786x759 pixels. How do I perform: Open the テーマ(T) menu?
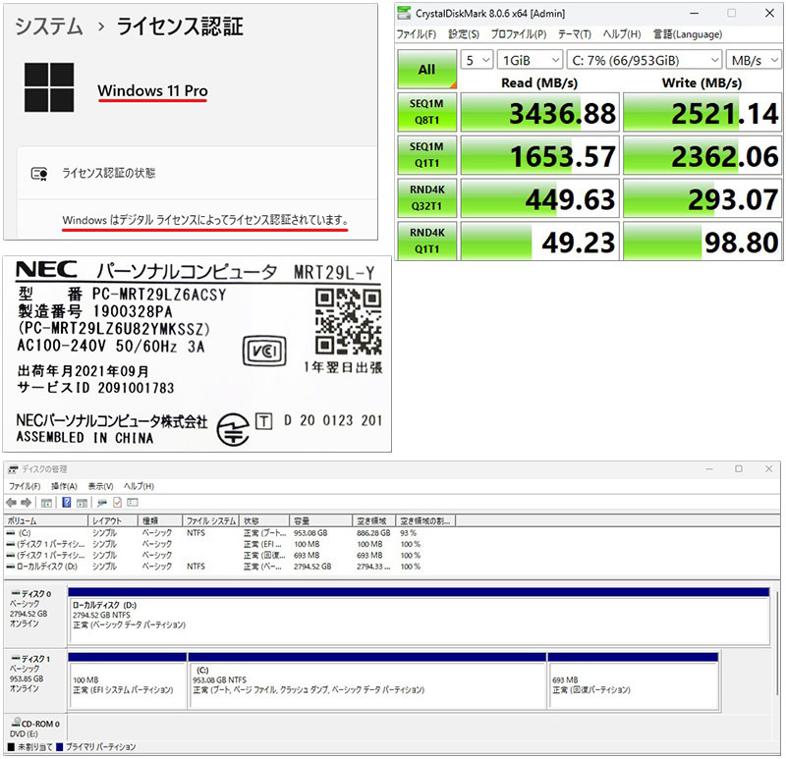click(575, 34)
